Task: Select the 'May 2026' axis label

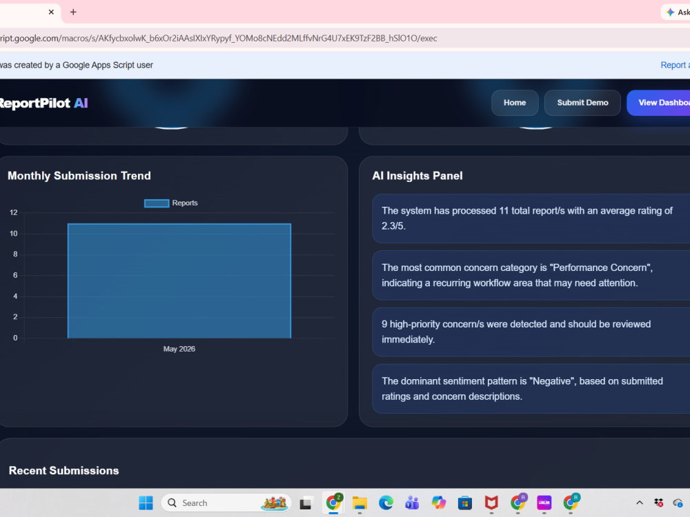Action: pyautogui.click(x=179, y=349)
